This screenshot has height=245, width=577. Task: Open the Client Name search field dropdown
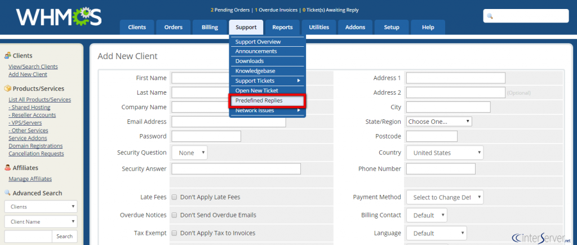(41, 222)
